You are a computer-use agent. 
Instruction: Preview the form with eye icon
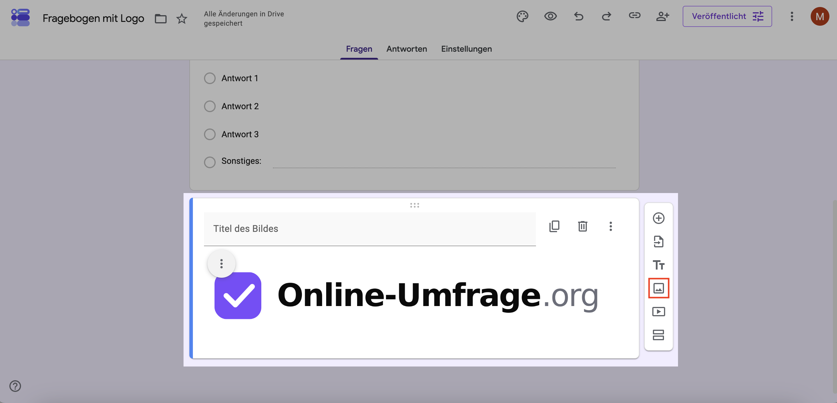click(x=550, y=16)
